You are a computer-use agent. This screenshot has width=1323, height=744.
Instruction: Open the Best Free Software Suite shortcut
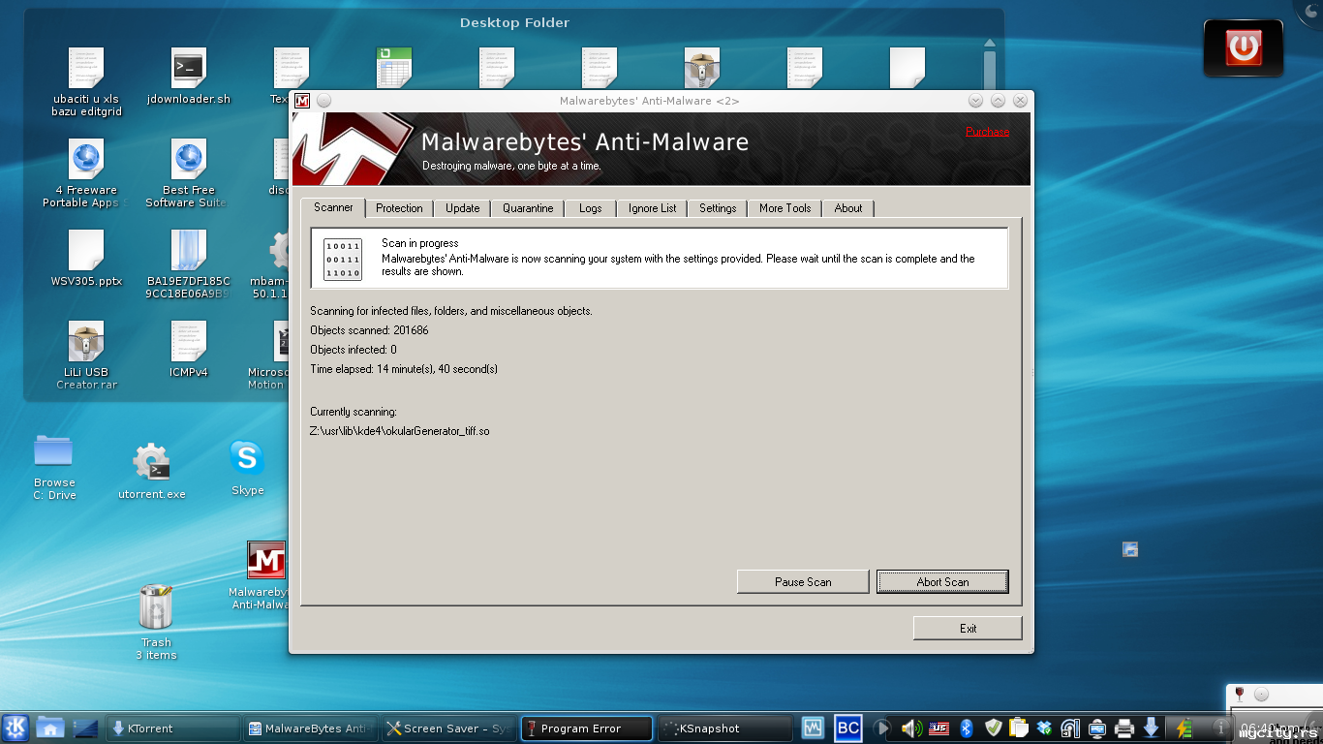[x=189, y=173]
